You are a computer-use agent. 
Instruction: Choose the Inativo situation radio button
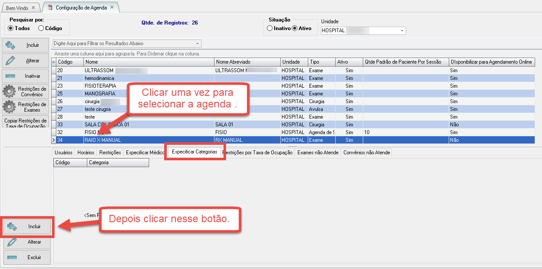click(269, 28)
